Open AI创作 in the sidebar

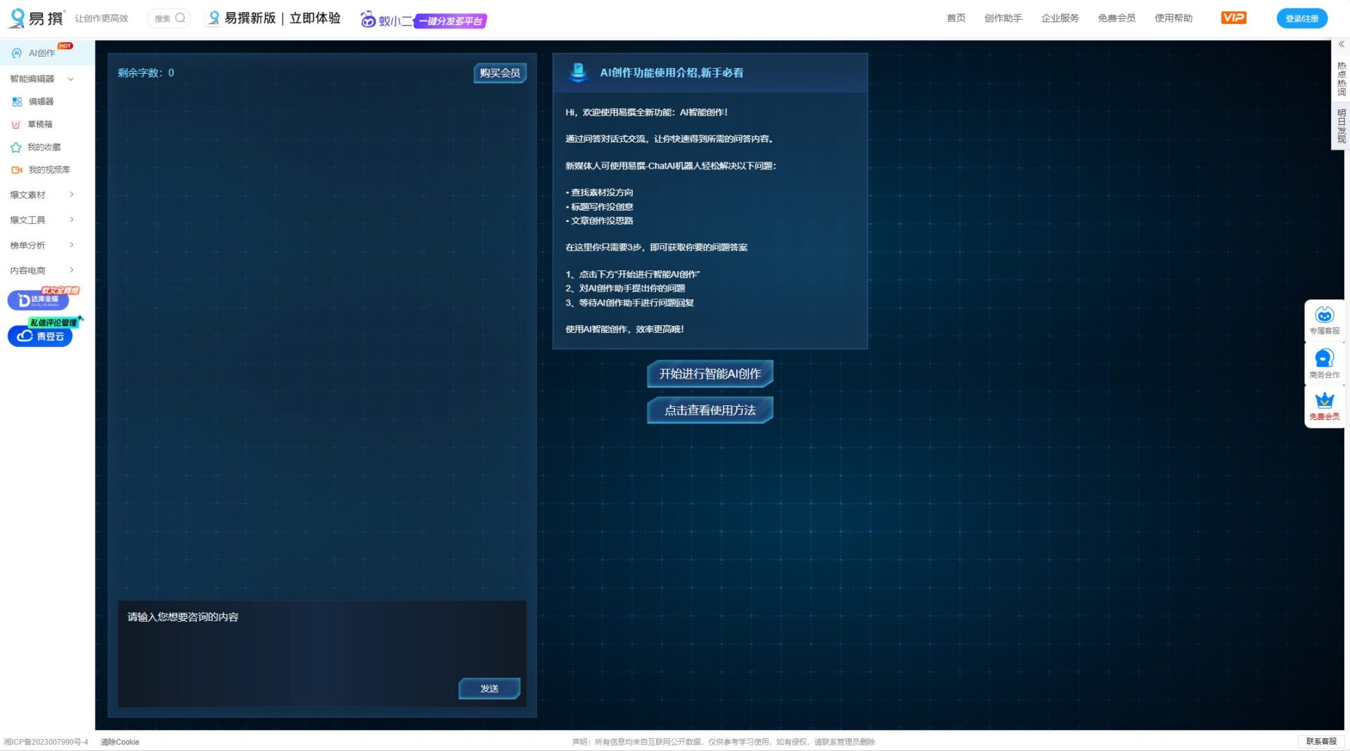coord(41,53)
